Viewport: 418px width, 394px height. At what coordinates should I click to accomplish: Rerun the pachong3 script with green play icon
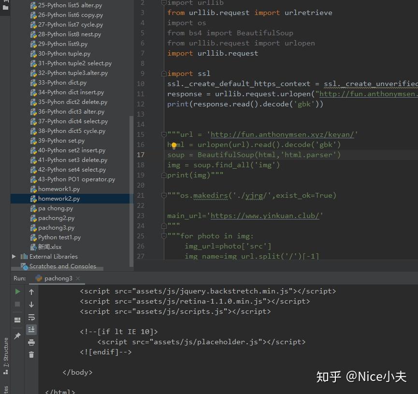click(17, 292)
